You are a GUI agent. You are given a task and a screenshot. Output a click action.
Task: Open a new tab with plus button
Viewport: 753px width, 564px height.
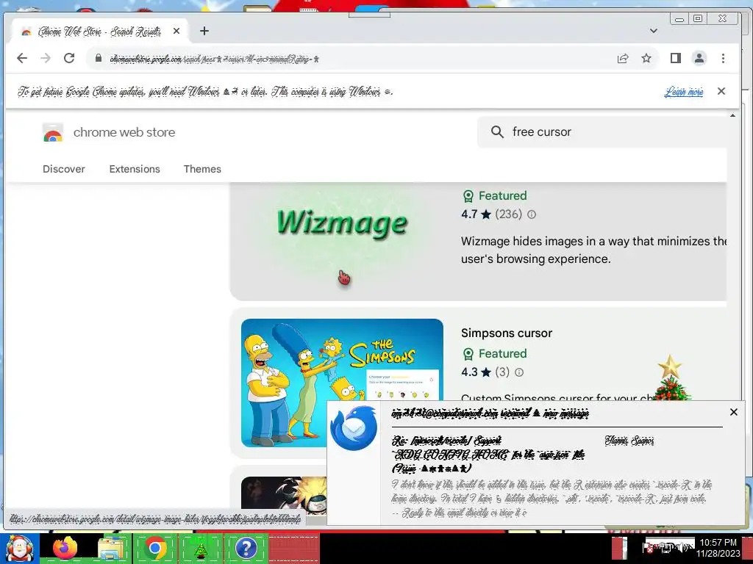pyautogui.click(x=204, y=31)
